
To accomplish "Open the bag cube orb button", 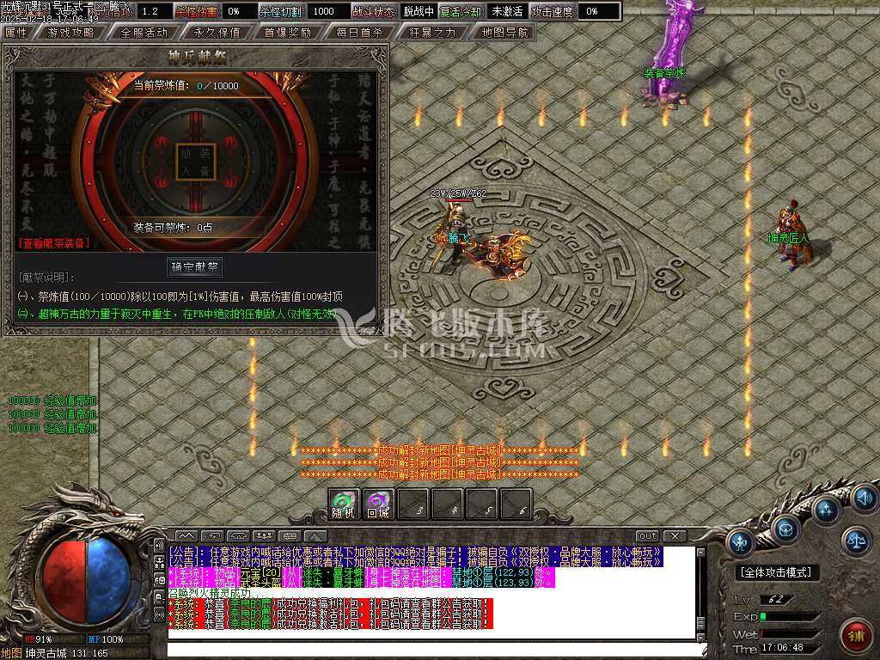I will pos(785,529).
